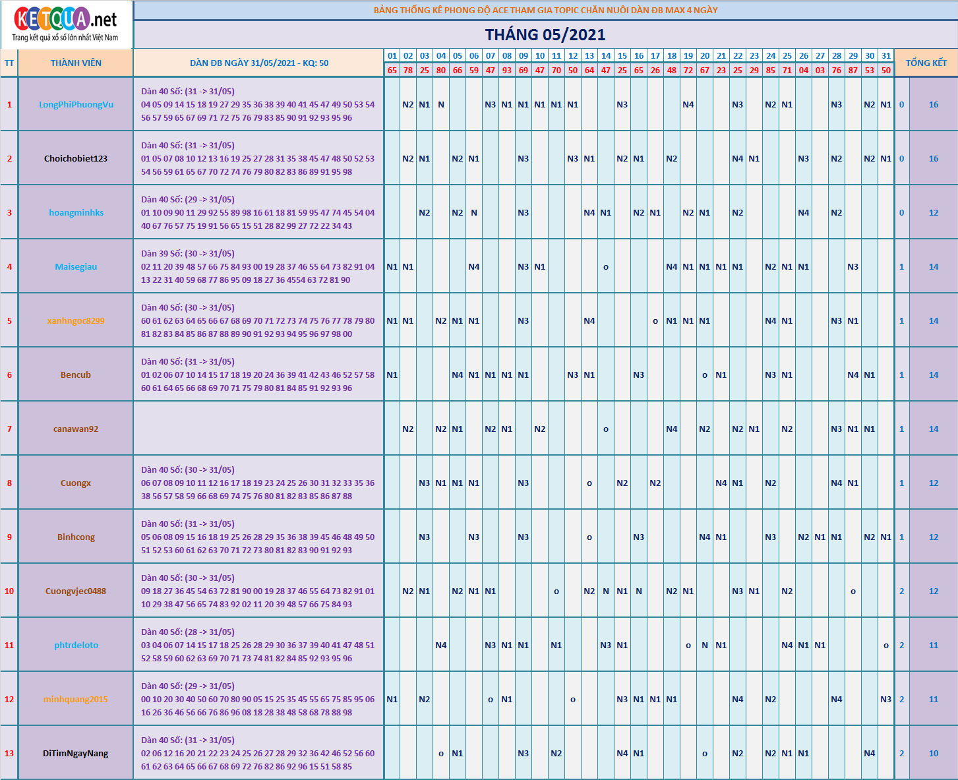Viewport: 958px width, 780px height.
Task: Click the top banner title text
Action: click(x=545, y=10)
